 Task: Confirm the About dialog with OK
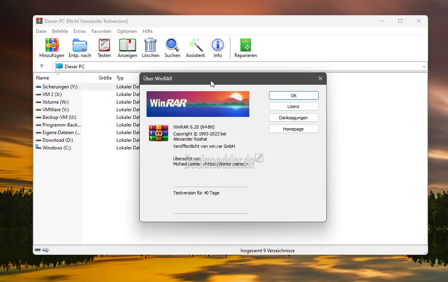pos(294,96)
